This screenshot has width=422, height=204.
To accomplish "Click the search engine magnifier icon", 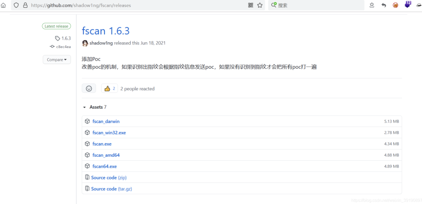I will (274, 5).
